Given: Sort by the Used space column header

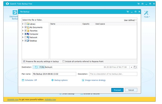Looking at the screenshot, I should click(100, 24).
